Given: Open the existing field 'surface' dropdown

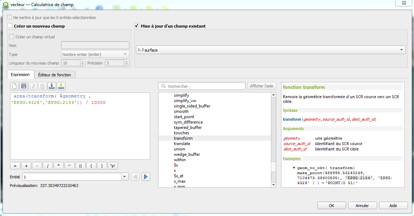Looking at the screenshot, I should [x=271, y=50].
